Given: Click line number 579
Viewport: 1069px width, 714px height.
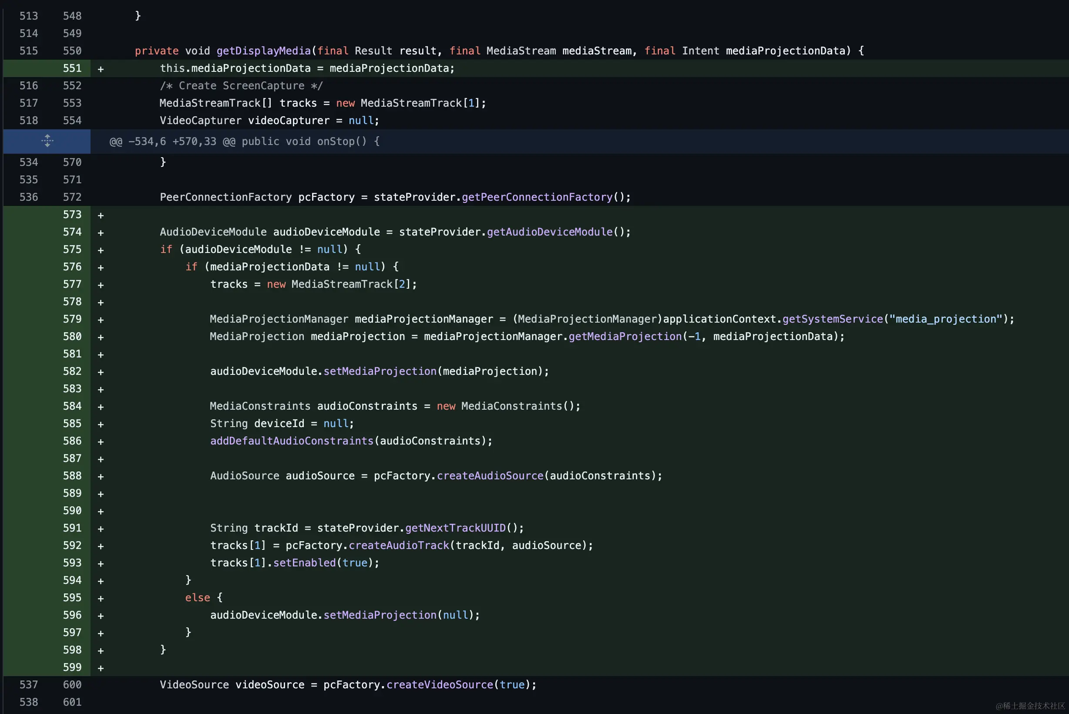Looking at the screenshot, I should (72, 319).
